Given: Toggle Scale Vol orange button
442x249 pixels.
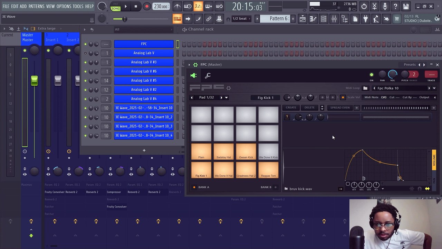Looking at the screenshot, I should (343, 98).
